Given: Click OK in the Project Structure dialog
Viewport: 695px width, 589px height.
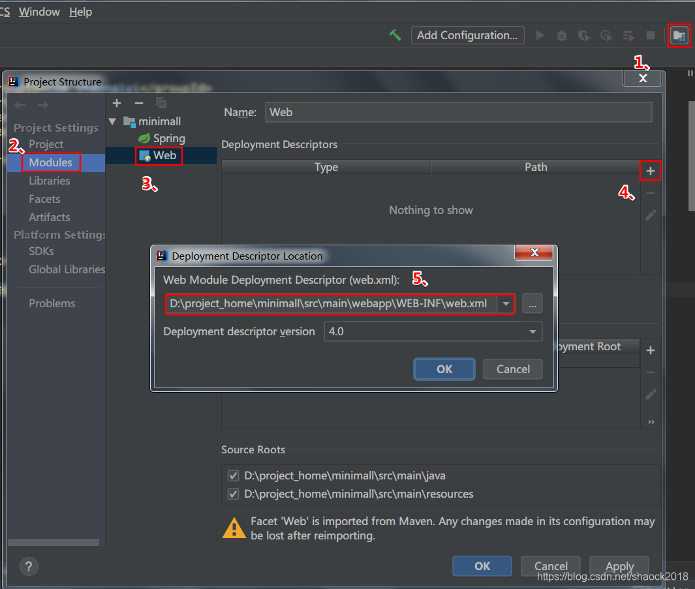Looking at the screenshot, I should 482,566.
